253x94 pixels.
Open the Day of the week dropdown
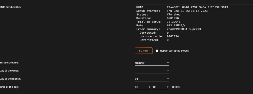(x=152, y=71)
